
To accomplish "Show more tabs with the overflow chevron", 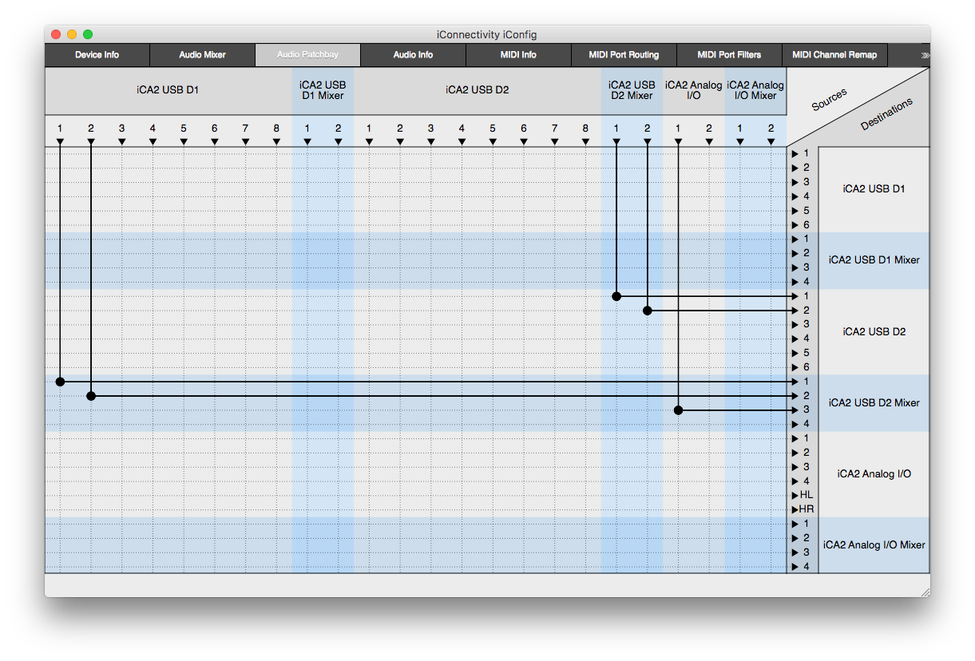I will click(925, 55).
